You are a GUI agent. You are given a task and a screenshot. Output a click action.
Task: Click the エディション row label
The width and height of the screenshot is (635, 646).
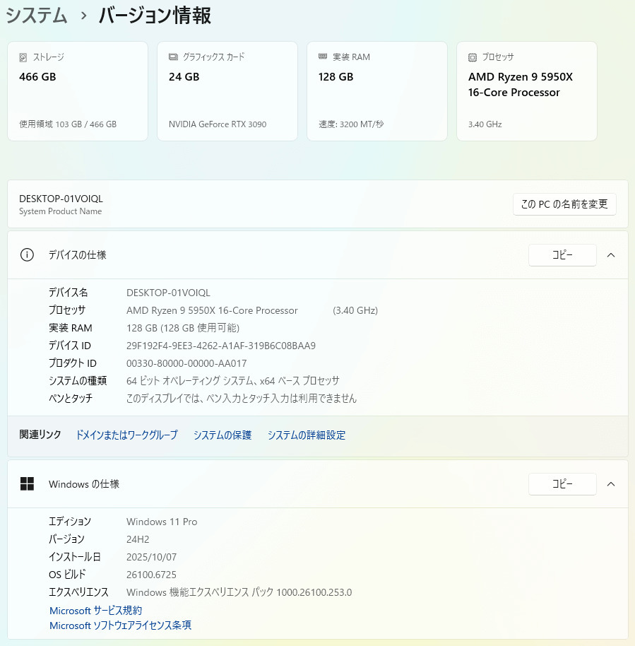70,522
